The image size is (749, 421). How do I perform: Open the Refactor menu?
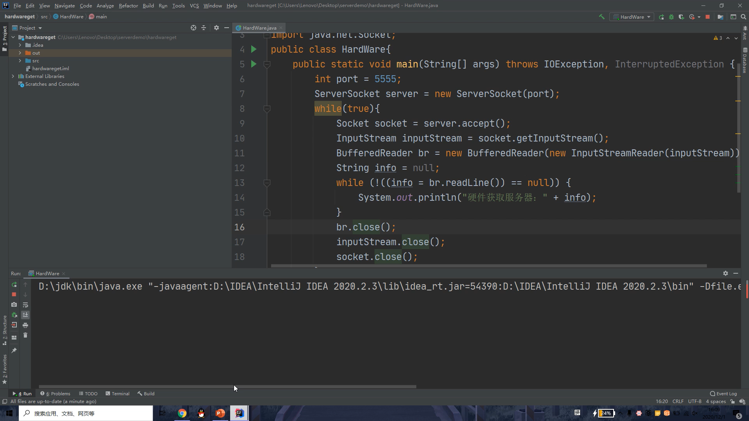[x=128, y=5]
